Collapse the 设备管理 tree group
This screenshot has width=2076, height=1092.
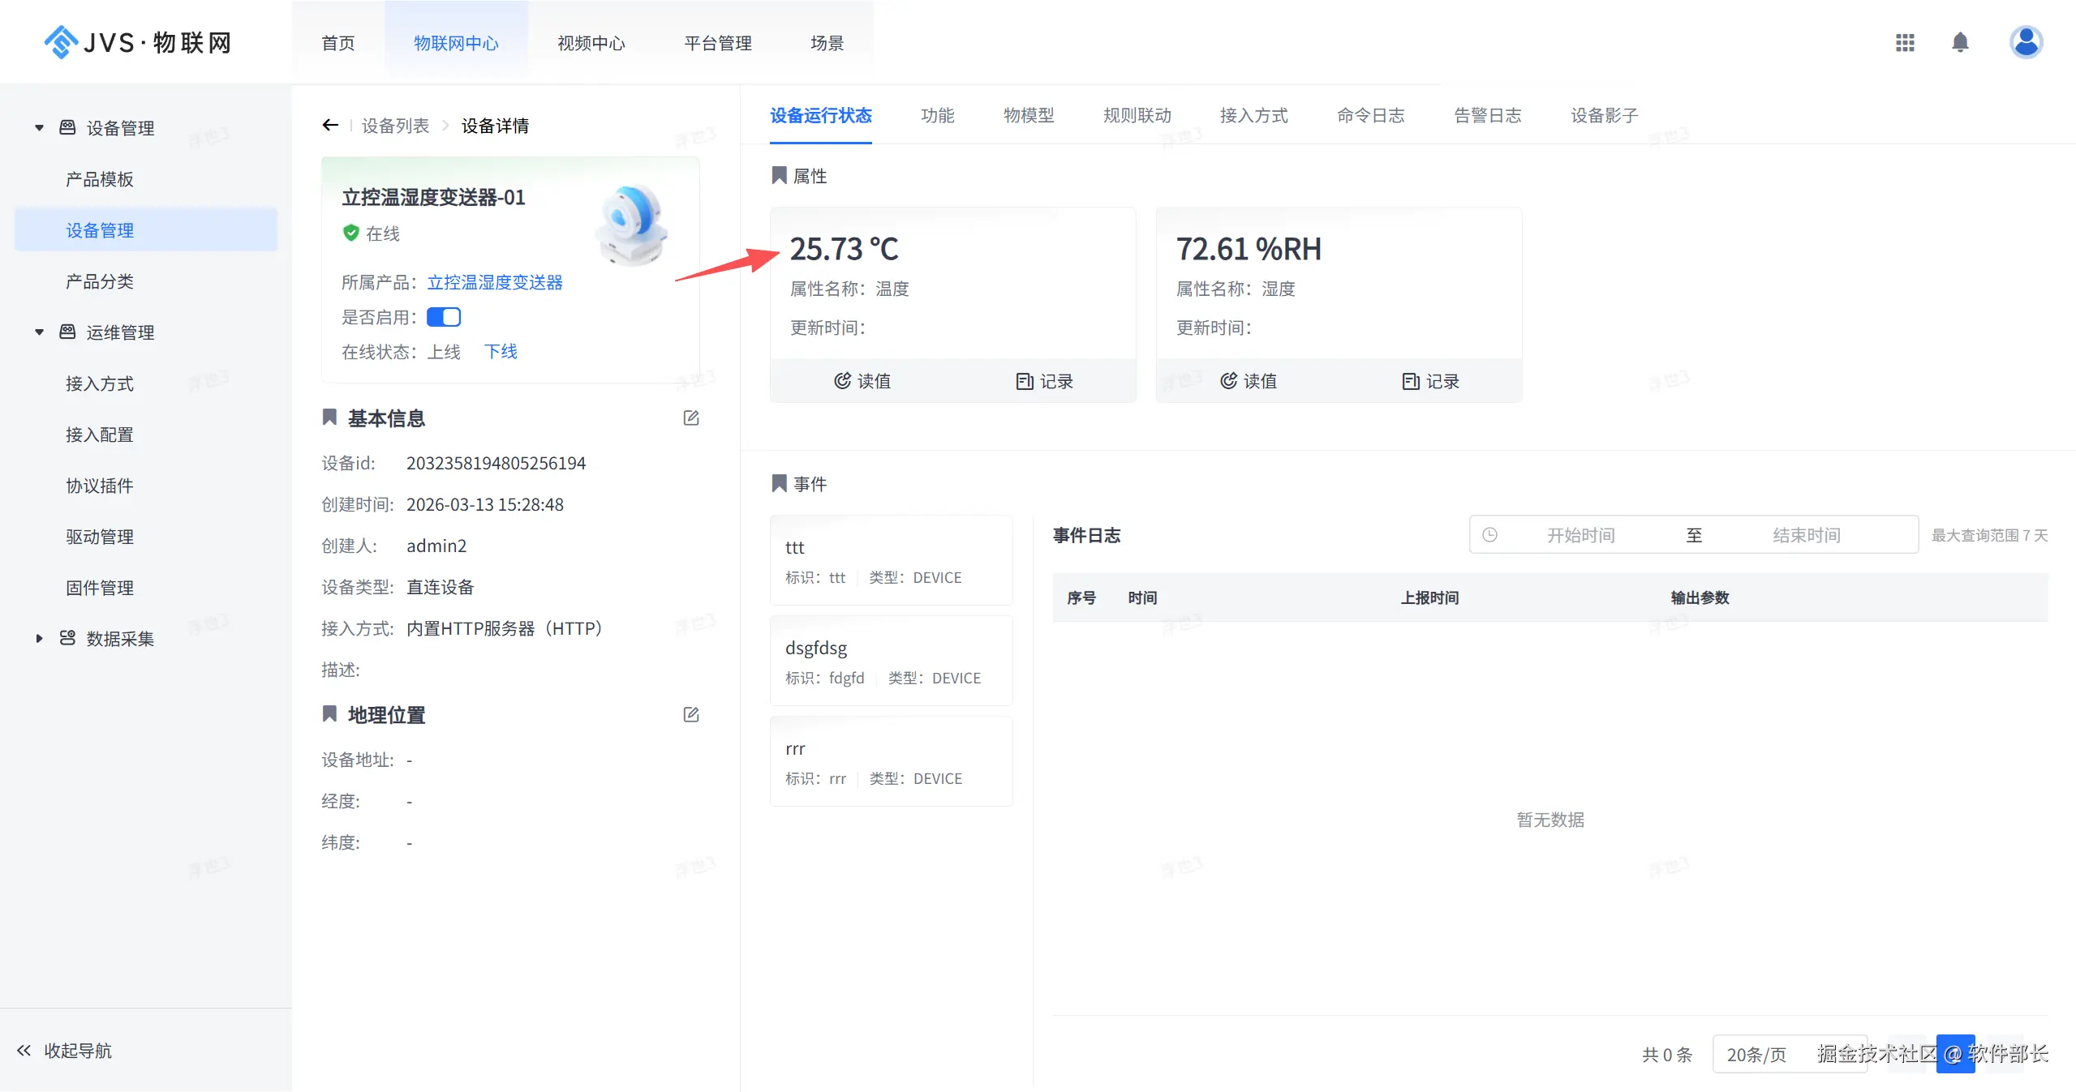tap(39, 128)
